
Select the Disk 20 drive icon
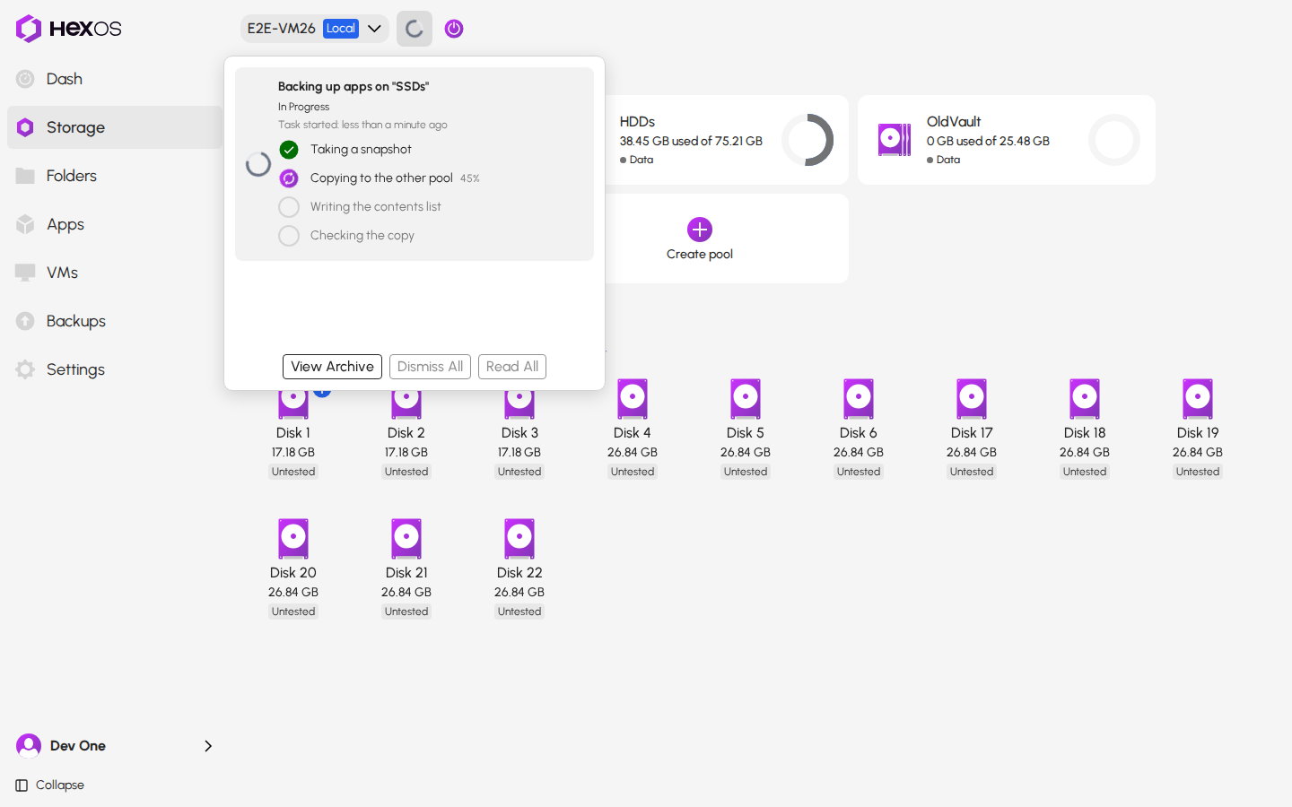(x=293, y=539)
